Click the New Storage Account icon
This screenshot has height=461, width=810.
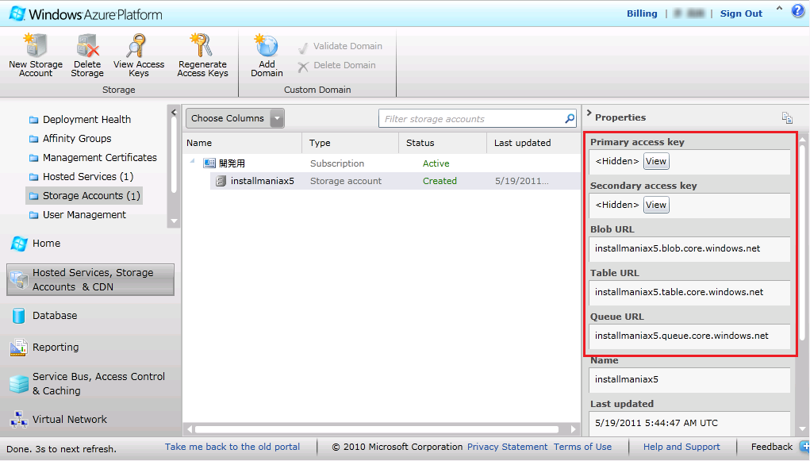(x=35, y=45)
